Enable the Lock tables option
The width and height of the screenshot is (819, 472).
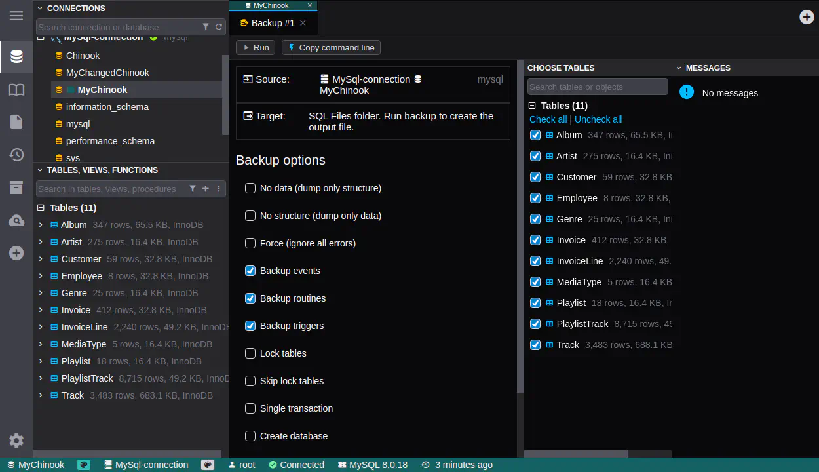(250, 353)
